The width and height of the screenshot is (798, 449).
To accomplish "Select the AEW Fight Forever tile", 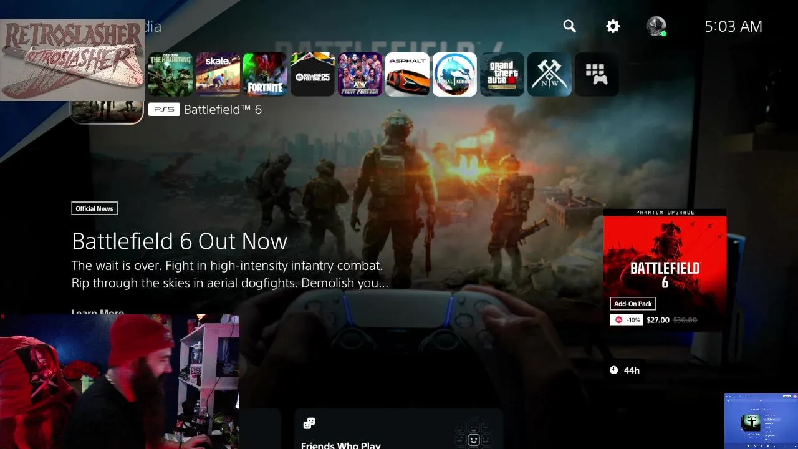I will click(360, 74).
